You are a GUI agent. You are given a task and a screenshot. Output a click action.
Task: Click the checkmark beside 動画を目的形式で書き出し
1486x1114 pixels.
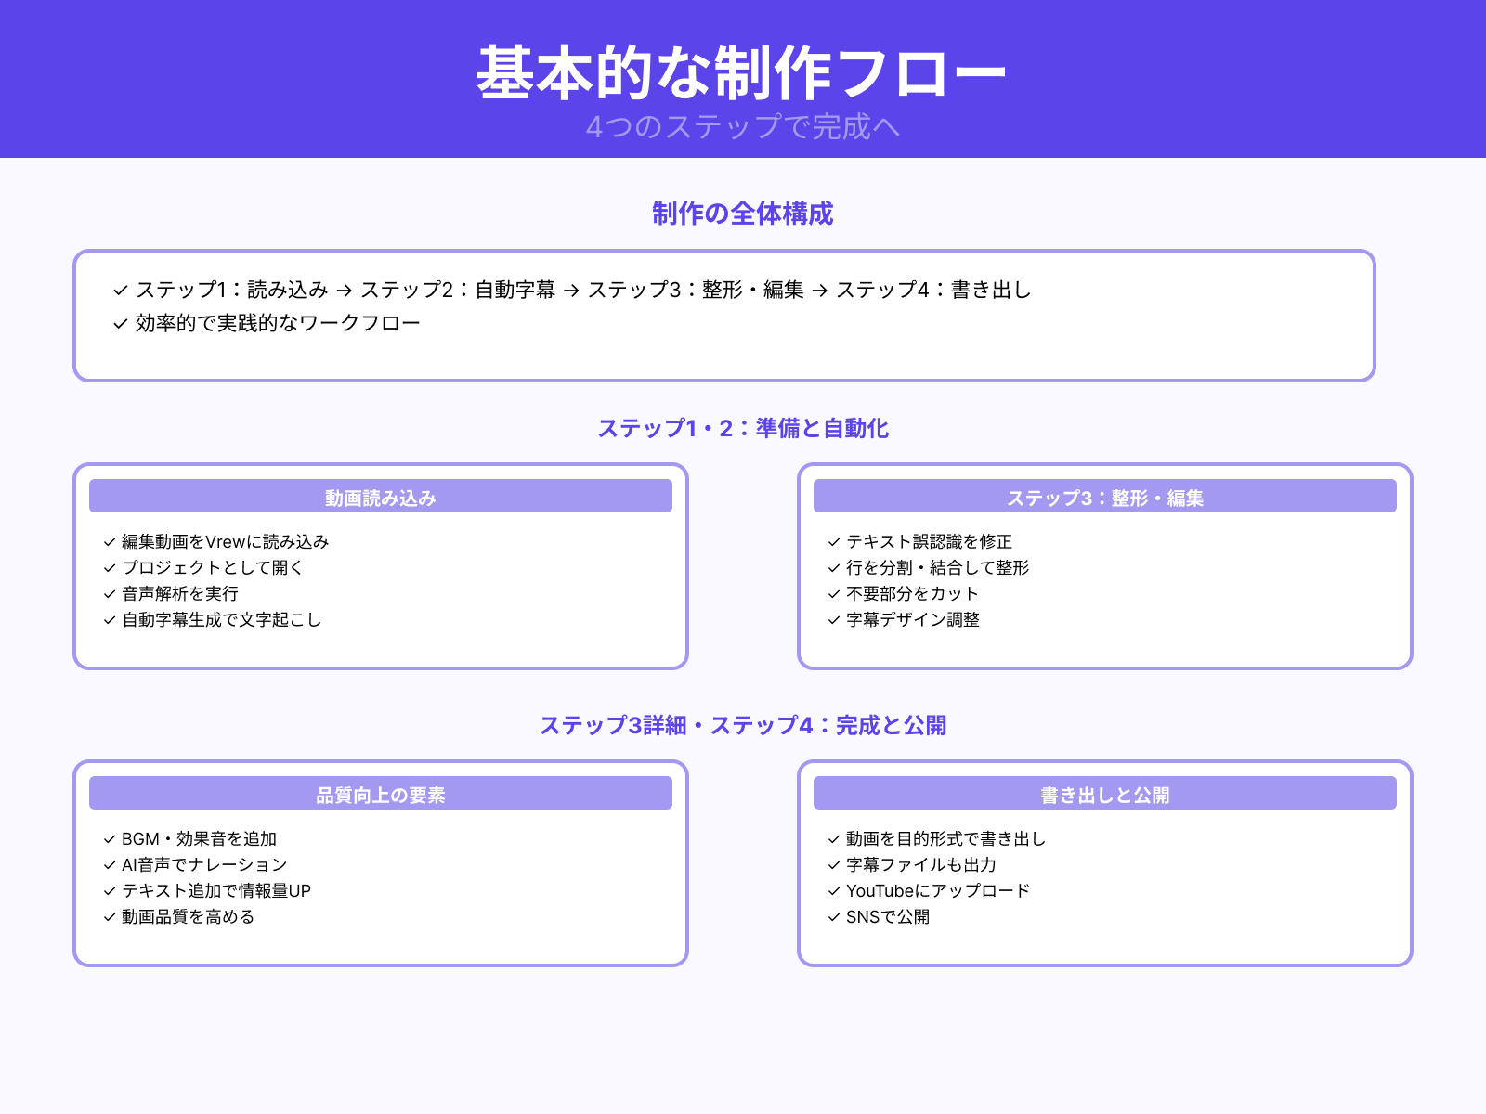(x=831, y=838)
